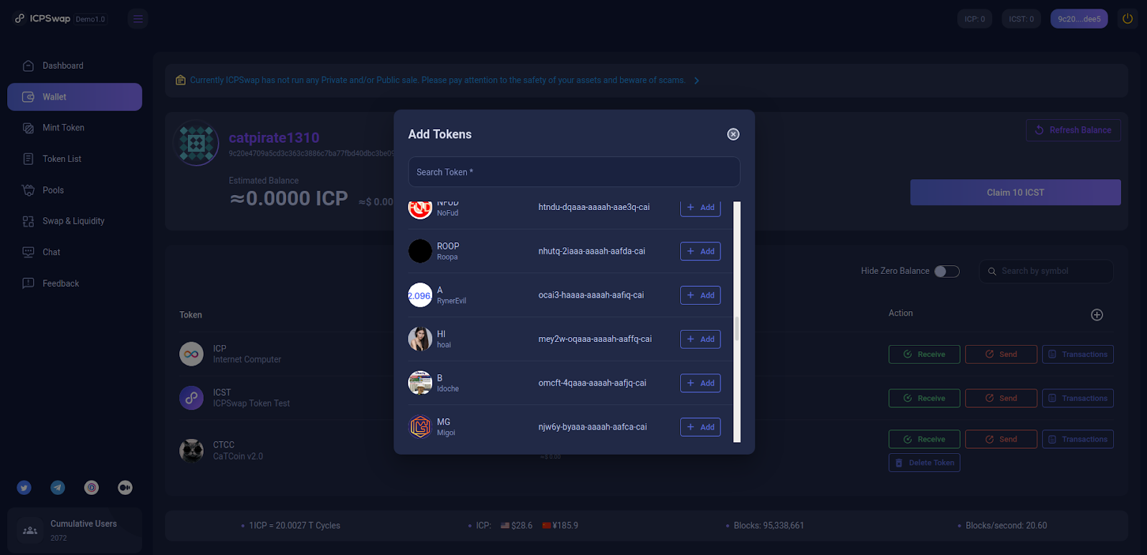Click the nhutq-2iaaa-aaaah-aafda-cai canister ID
Screen dimensions: 1147x555
click(x=591, y=251)
